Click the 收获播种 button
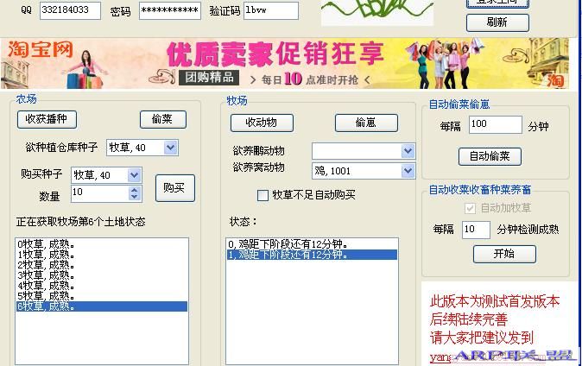 47,119
